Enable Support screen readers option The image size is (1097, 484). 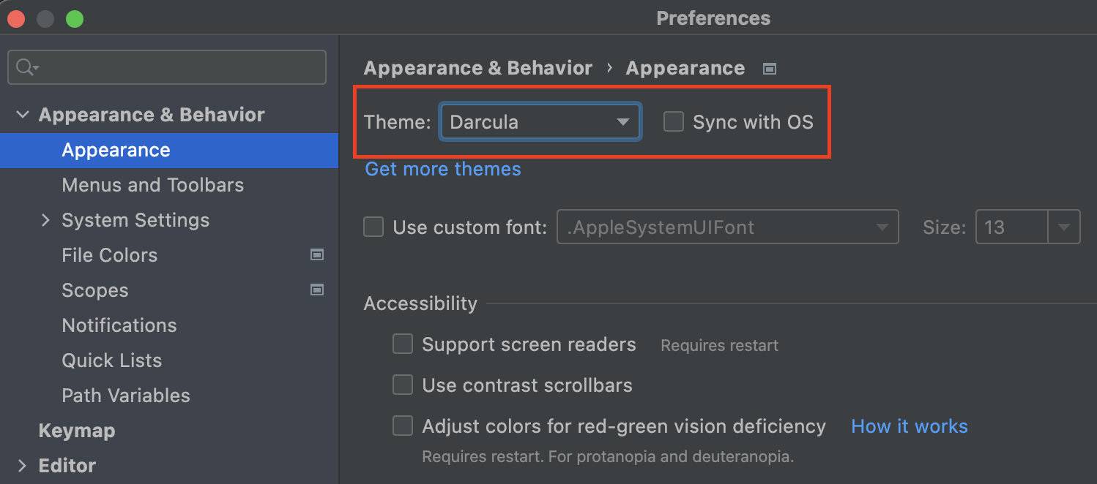point(403,344)
